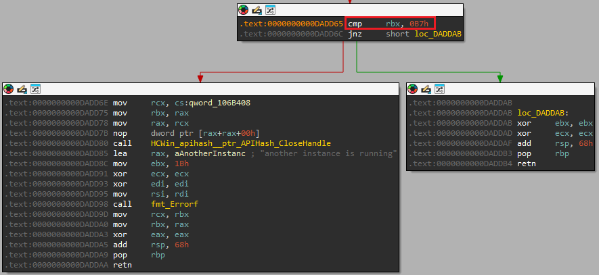The height and width of the screenshot is (275, 599).
Task: Click the color icon on the CloseHandle block
Action: point(8,89)
